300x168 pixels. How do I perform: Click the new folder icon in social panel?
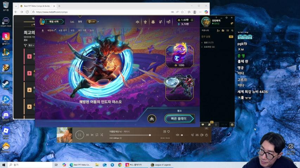pyautogui.click(x=223, y=30)
